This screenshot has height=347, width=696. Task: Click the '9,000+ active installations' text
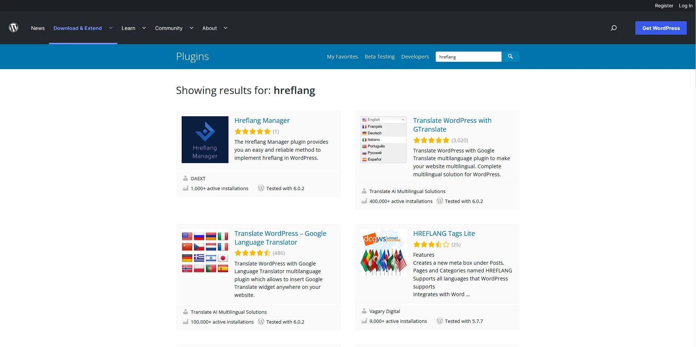(x=398, y=321)
